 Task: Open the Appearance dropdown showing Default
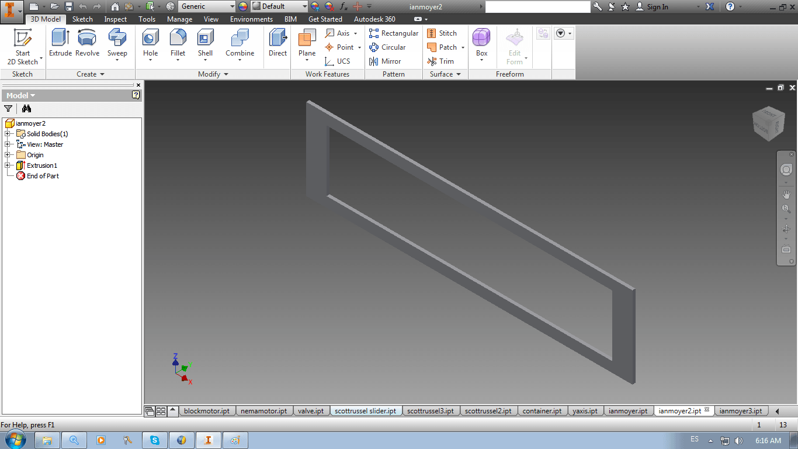click(279, 6)
